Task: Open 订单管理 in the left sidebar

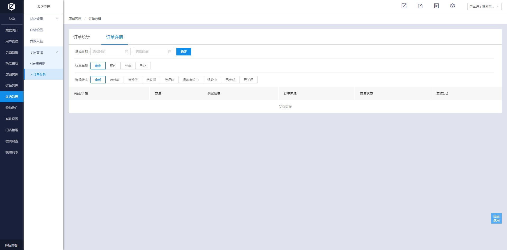Action: 12,86
